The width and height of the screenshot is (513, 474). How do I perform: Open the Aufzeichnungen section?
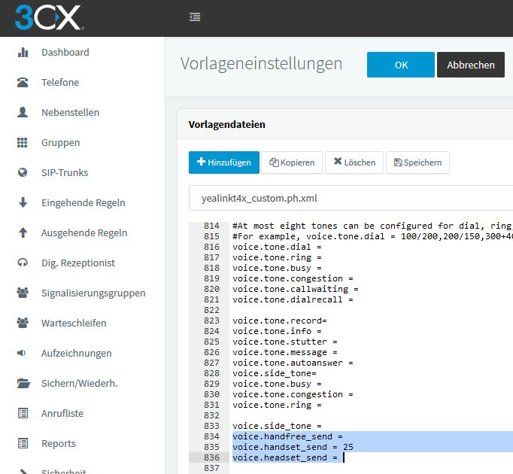(x=76, y=354)
